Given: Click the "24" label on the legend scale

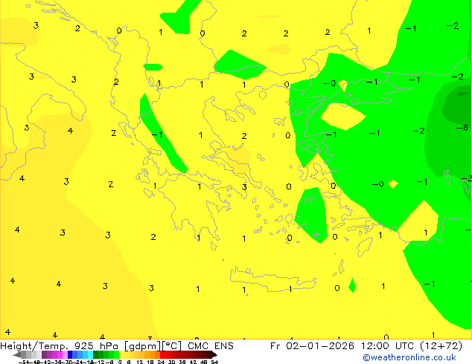Looking at the screenshot, I should coord(161,362).
